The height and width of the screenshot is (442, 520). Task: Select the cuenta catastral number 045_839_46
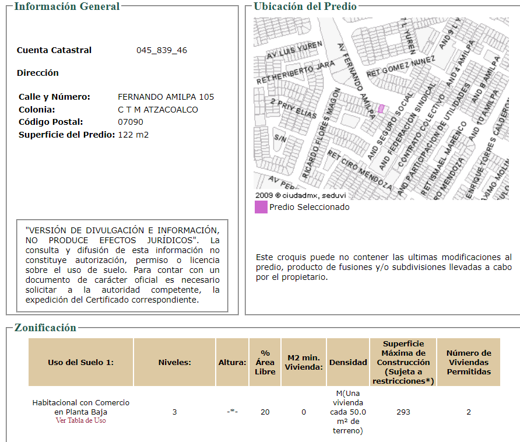162,50
